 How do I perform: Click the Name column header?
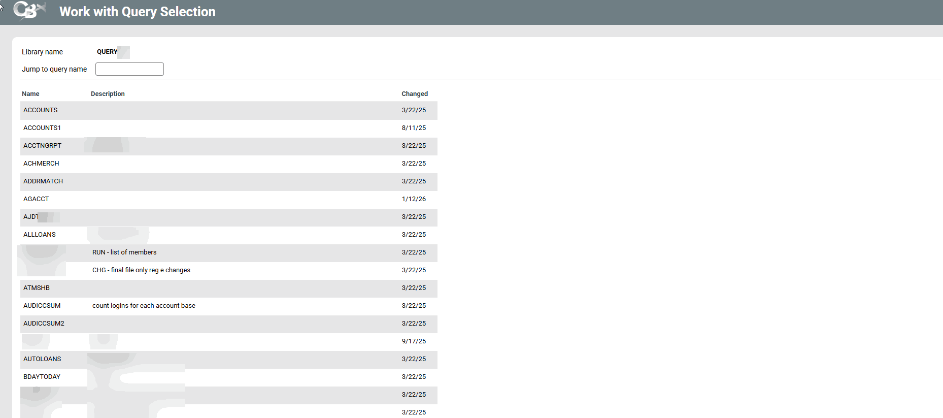30,94
